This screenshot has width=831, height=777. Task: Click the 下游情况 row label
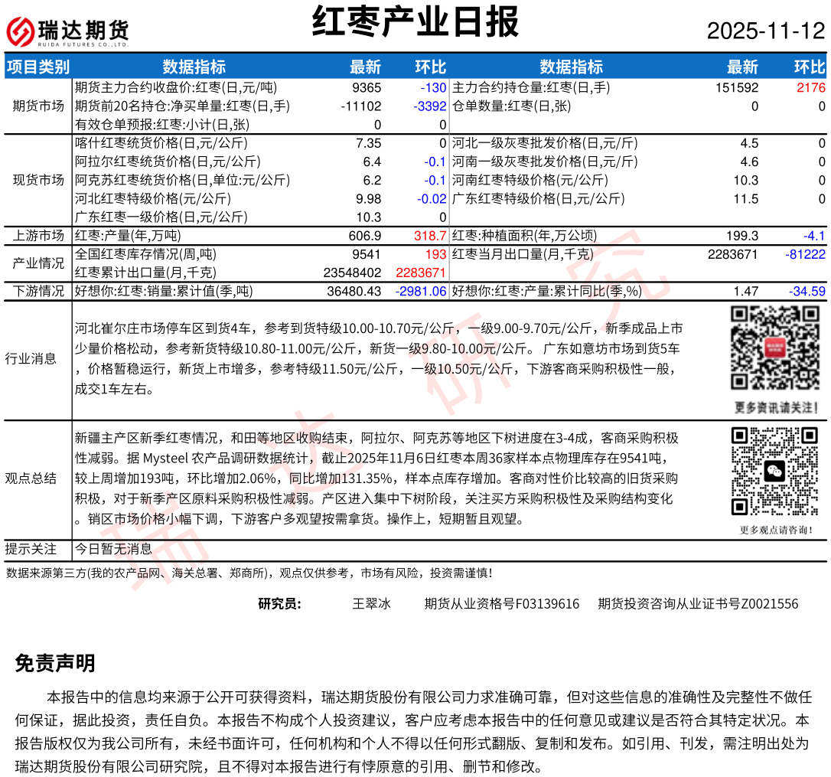[38, 291]
